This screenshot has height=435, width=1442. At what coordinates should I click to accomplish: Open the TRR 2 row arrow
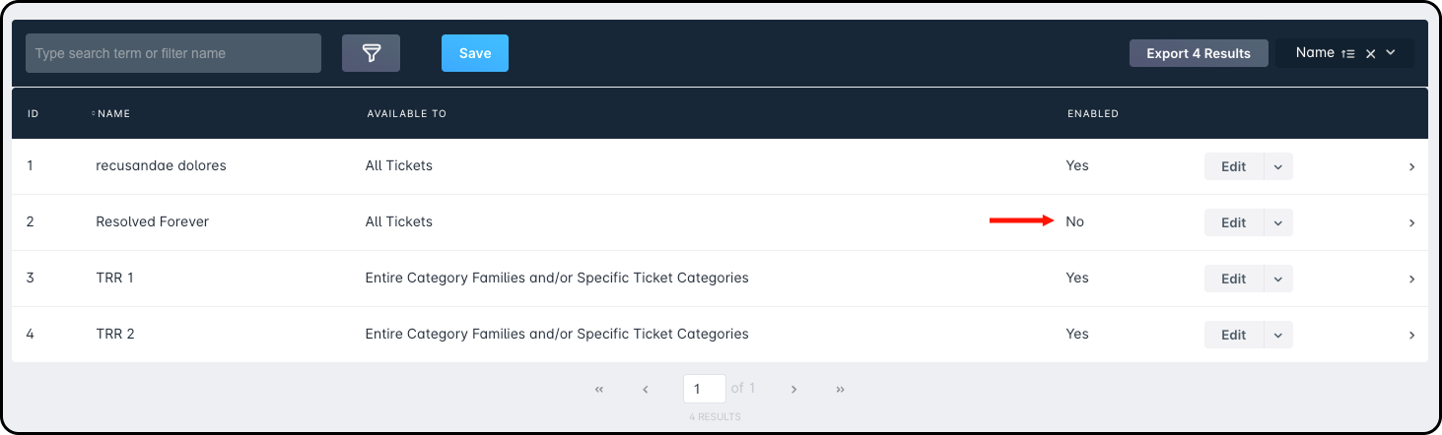coord(1411,336)
